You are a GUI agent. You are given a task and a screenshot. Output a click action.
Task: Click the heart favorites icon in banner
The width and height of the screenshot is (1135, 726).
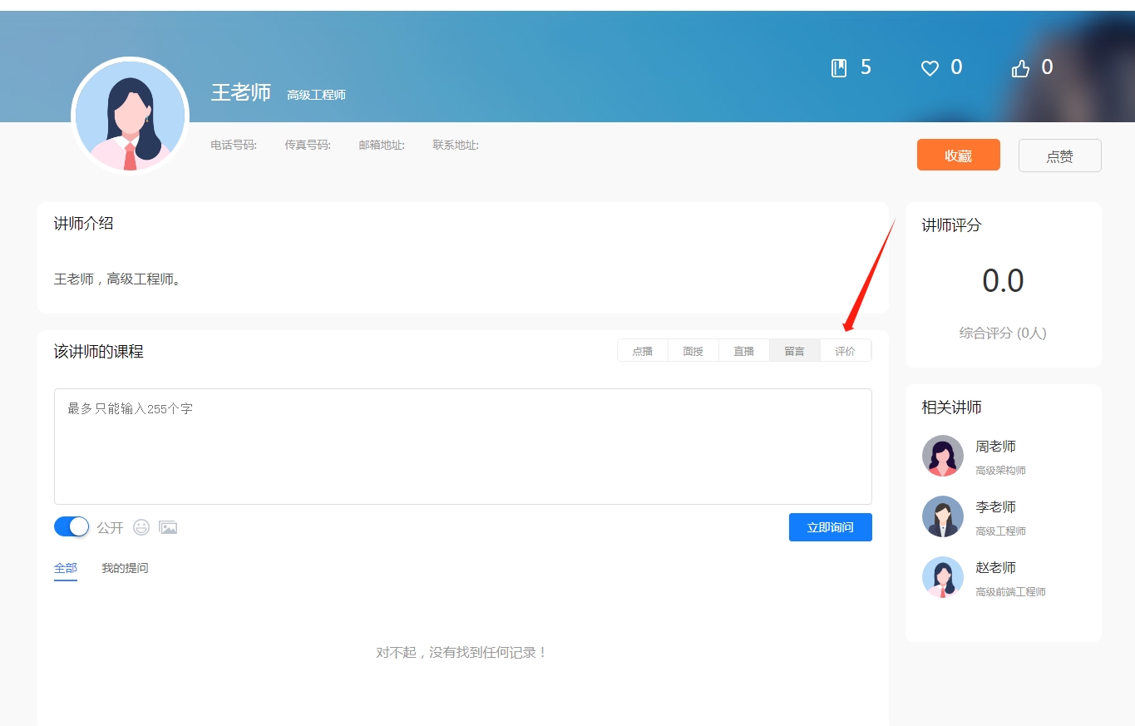(x=930, y=69)
